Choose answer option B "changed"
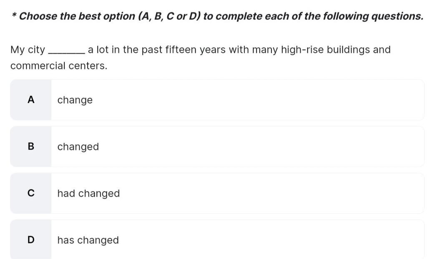The height and width of the screenshot is (259, 427). click(217, 147)
